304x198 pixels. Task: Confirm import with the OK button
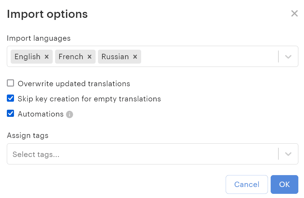pos(284,184)
